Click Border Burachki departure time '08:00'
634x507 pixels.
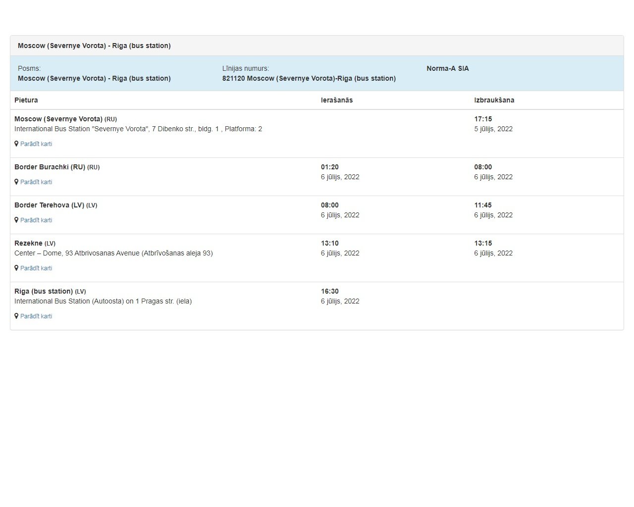pos(483,167)
